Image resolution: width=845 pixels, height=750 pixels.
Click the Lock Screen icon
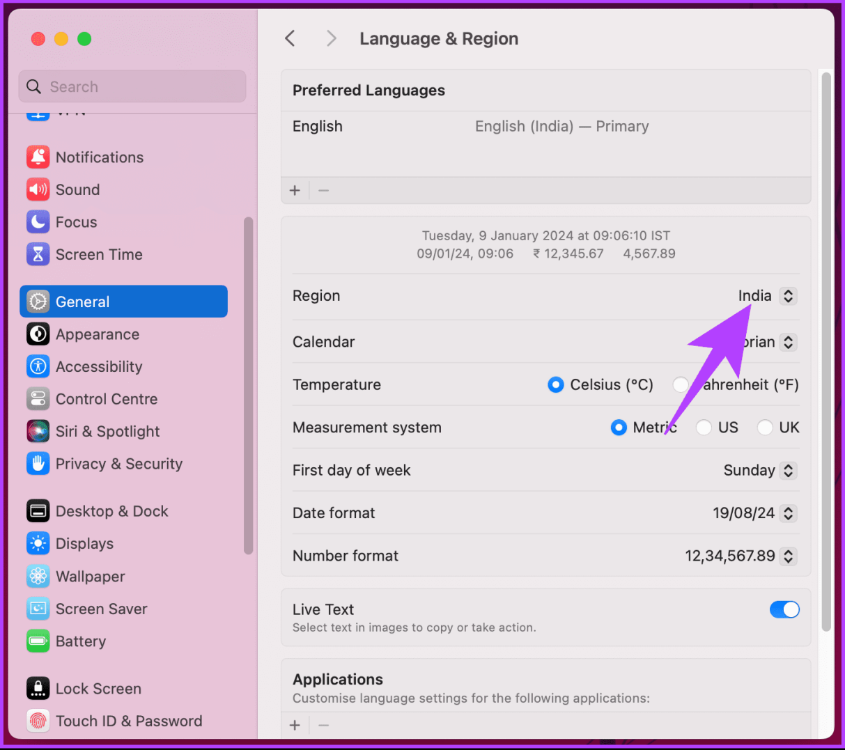point(38,688)
